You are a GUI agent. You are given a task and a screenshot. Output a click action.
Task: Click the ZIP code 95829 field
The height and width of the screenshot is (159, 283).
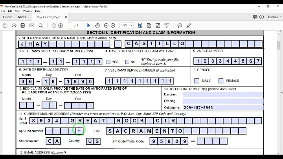[x=169, y=141]
